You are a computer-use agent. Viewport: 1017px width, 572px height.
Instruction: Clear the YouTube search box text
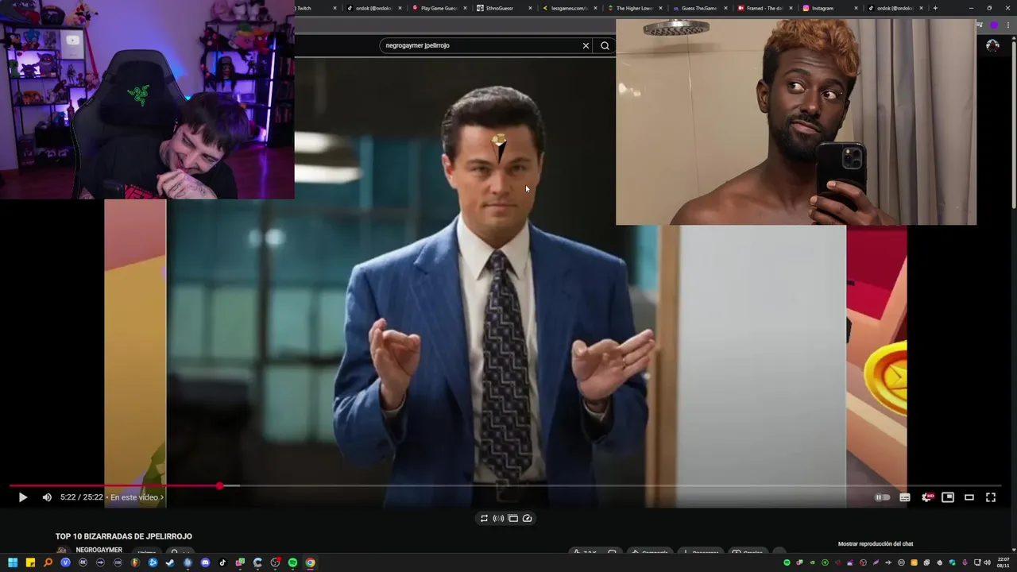586,45
